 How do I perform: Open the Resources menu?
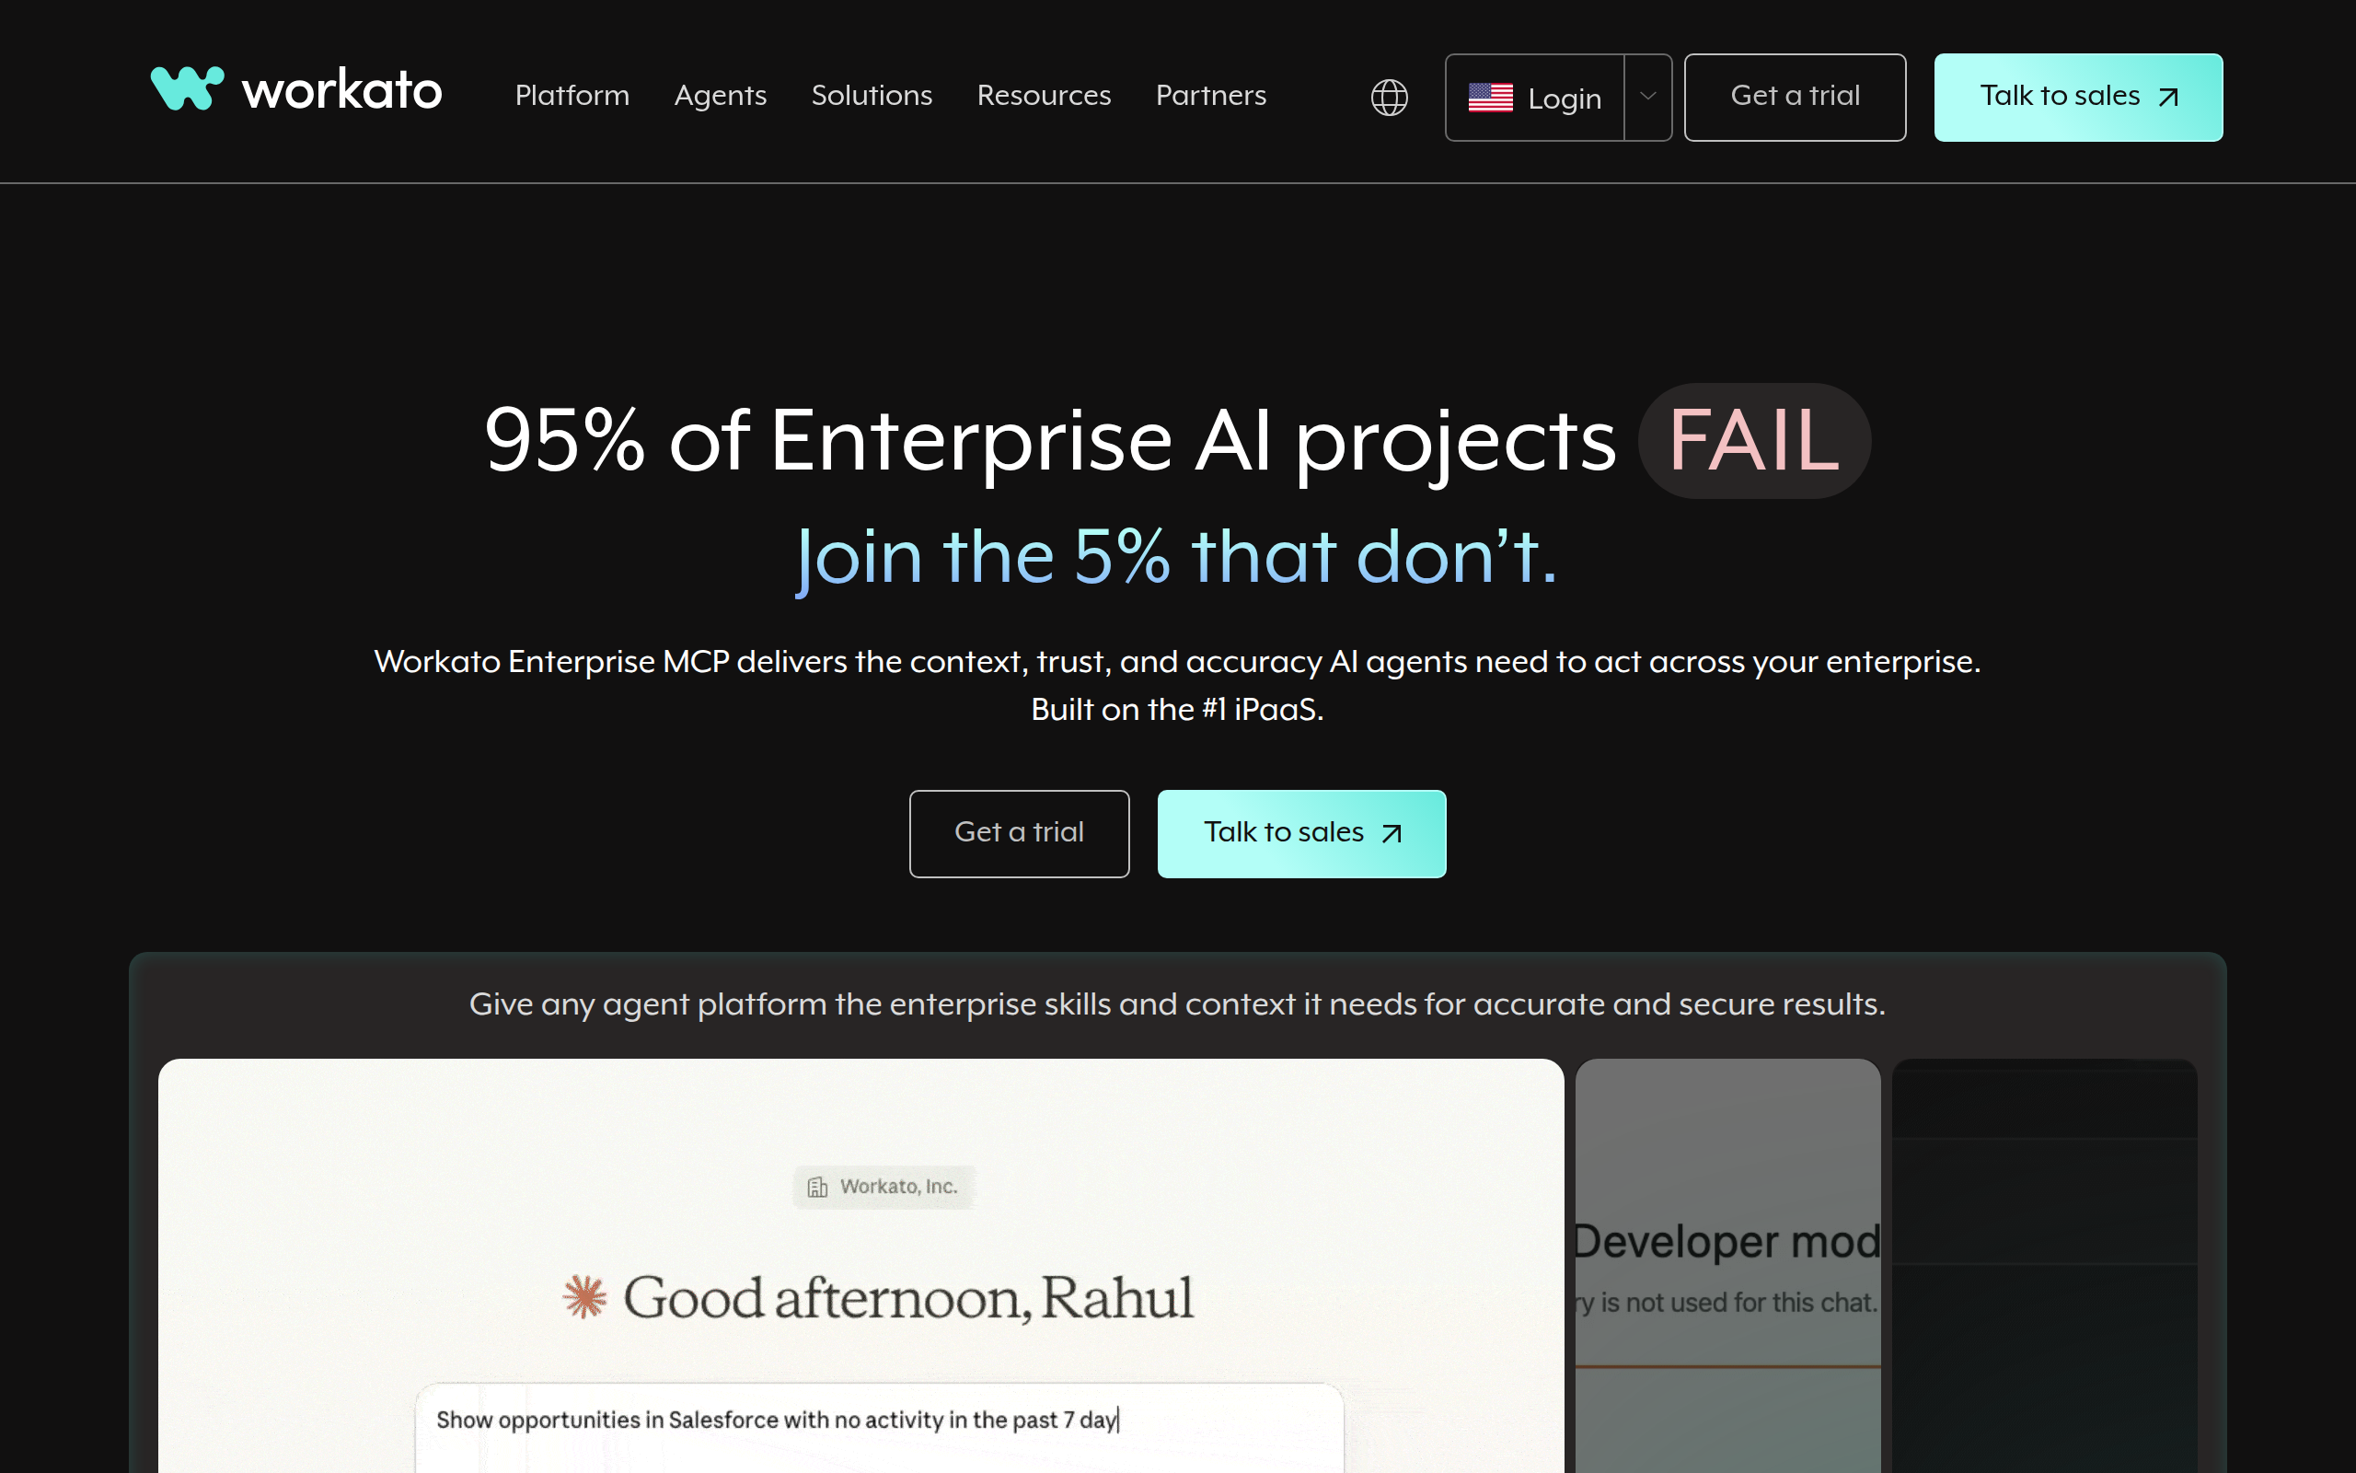(x=1044, y=96)
